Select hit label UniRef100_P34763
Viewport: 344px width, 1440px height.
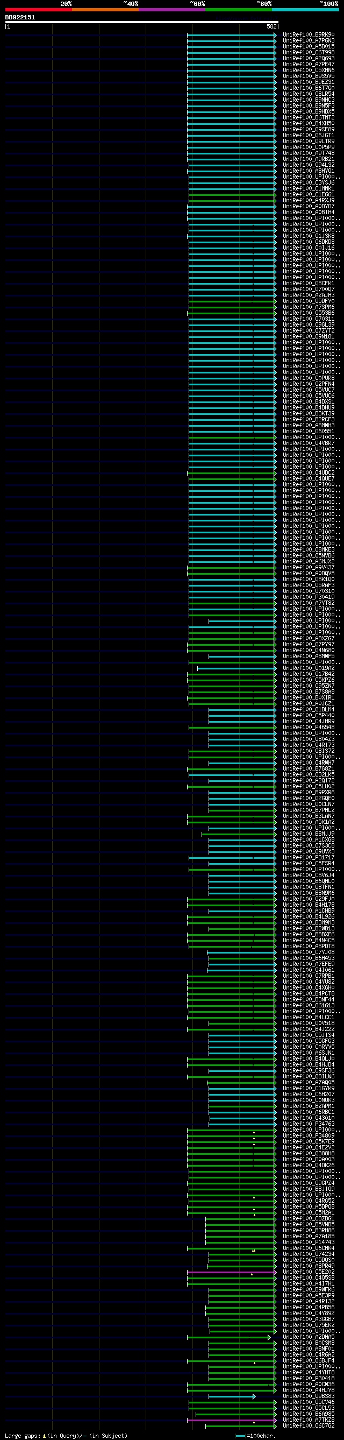[309, 1124]
